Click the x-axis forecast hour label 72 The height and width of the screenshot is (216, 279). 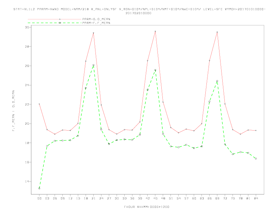point(225,198)
